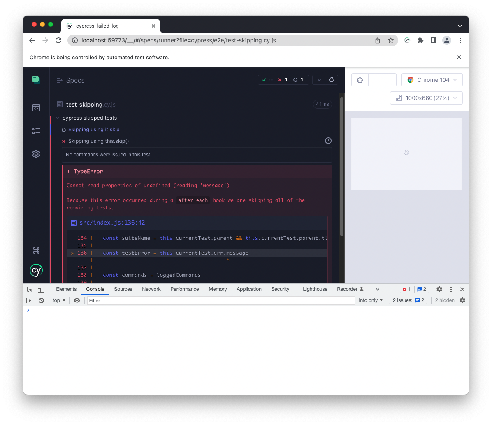Focus the console Filter input field

coord(221,300)
